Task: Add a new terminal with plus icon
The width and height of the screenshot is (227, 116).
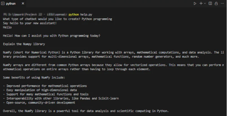Action: tap(201, 3)
